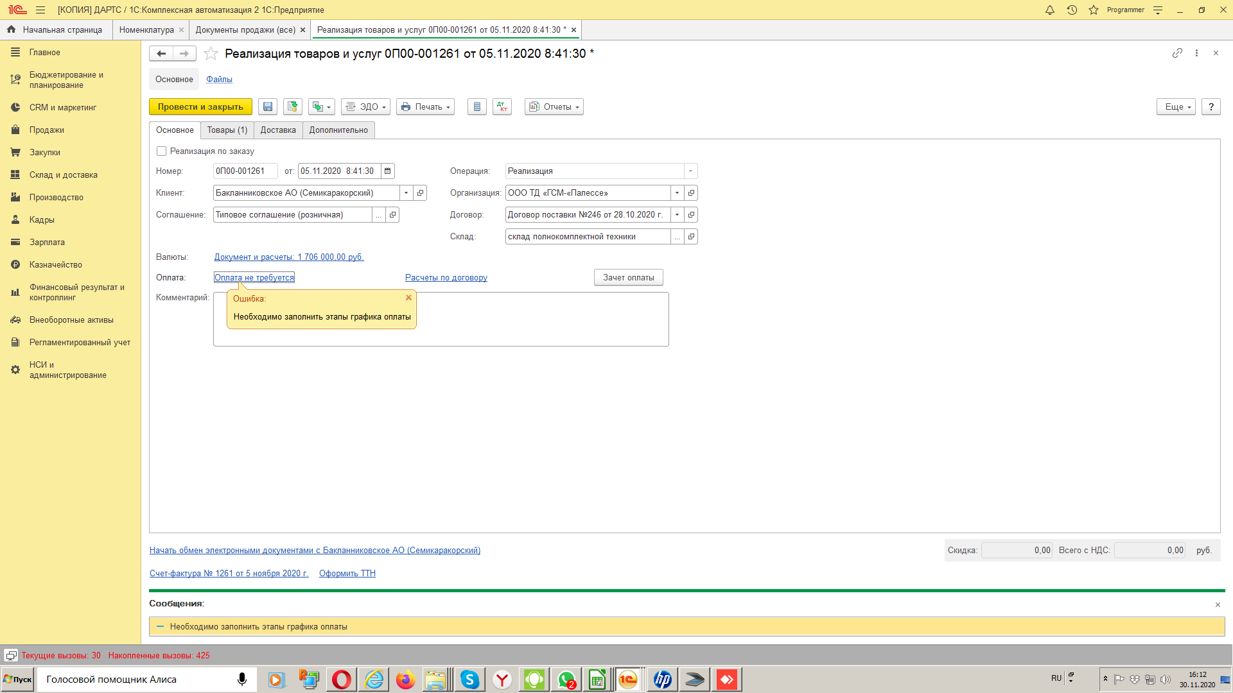Start electronic document exchange link

point(315,551)
